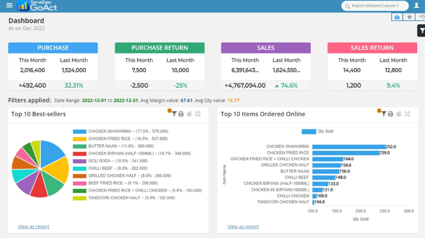This screenshot has width=425, height=238.
Task: Click the history restore icon
Action: coord(421,17)
